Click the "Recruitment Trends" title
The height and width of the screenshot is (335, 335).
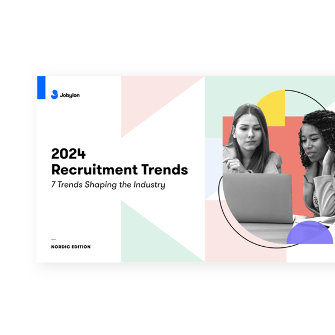tap(119, 169)
